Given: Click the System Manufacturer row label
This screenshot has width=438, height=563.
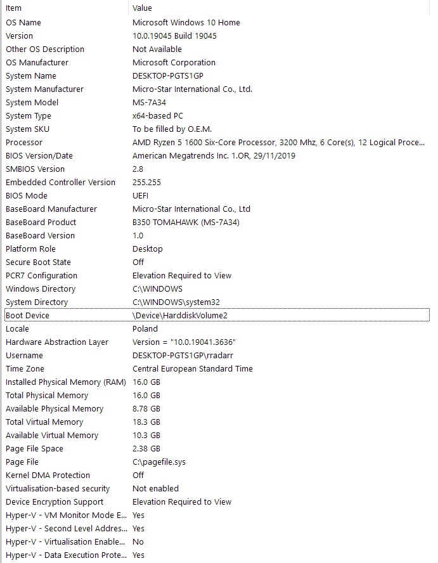Looking at the screenshot, I should (x=44, y=89).
